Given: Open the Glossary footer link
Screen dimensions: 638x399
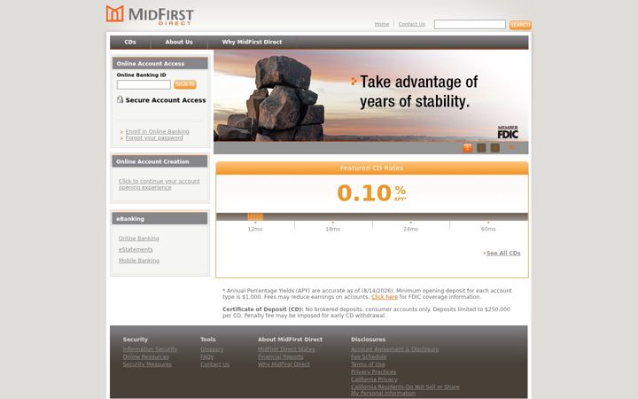Looking at the screenshot, I should pos(212,349).
